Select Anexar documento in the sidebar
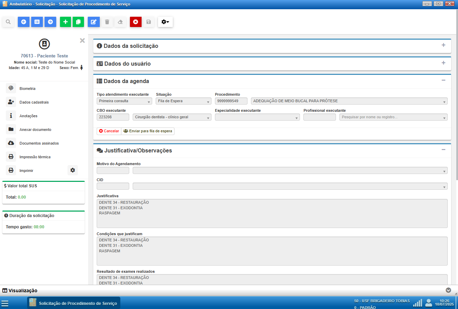 (x=35, y=130)
